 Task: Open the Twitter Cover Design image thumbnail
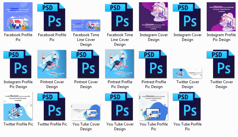pyautogui.click(x=187, y=73)
